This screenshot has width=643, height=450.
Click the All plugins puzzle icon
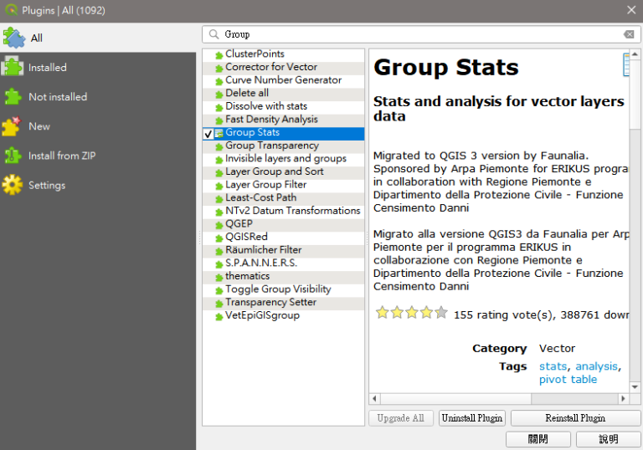click(x=13, y=38)
